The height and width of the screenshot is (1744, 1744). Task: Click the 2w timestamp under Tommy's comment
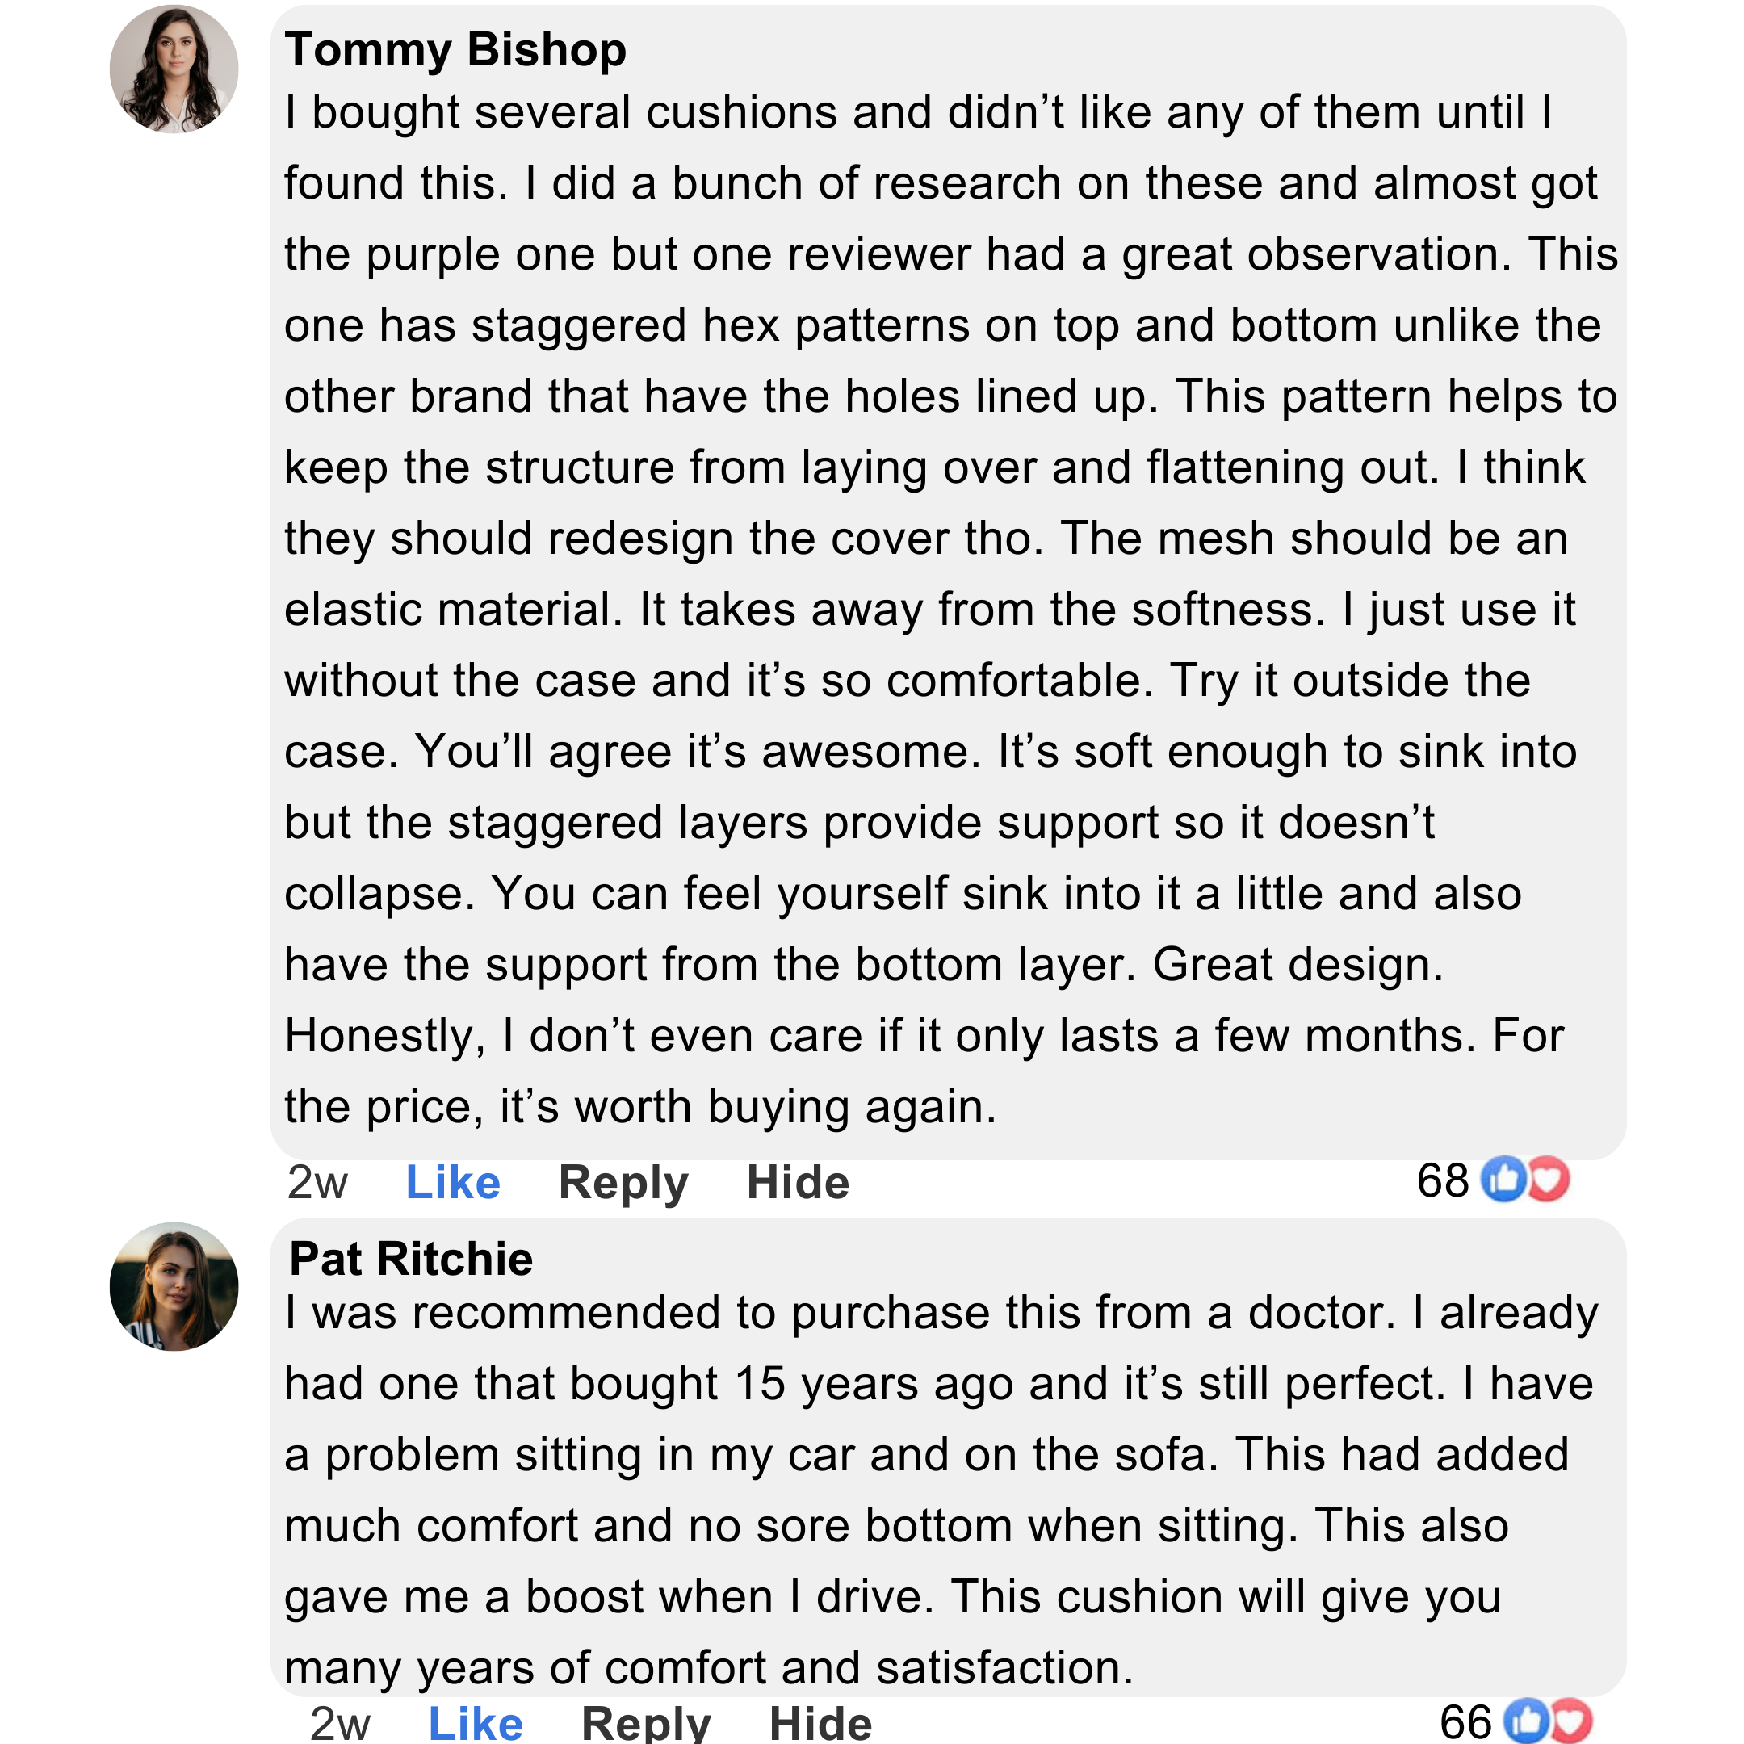317,1181
